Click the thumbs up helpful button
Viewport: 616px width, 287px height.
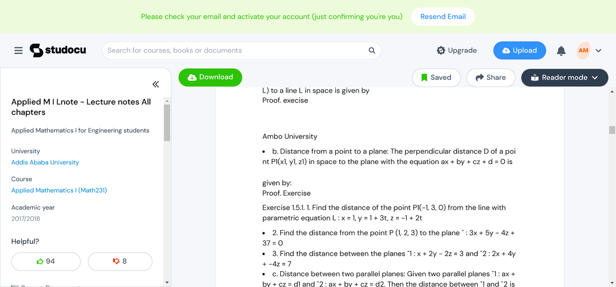click(x=46, y=261)
